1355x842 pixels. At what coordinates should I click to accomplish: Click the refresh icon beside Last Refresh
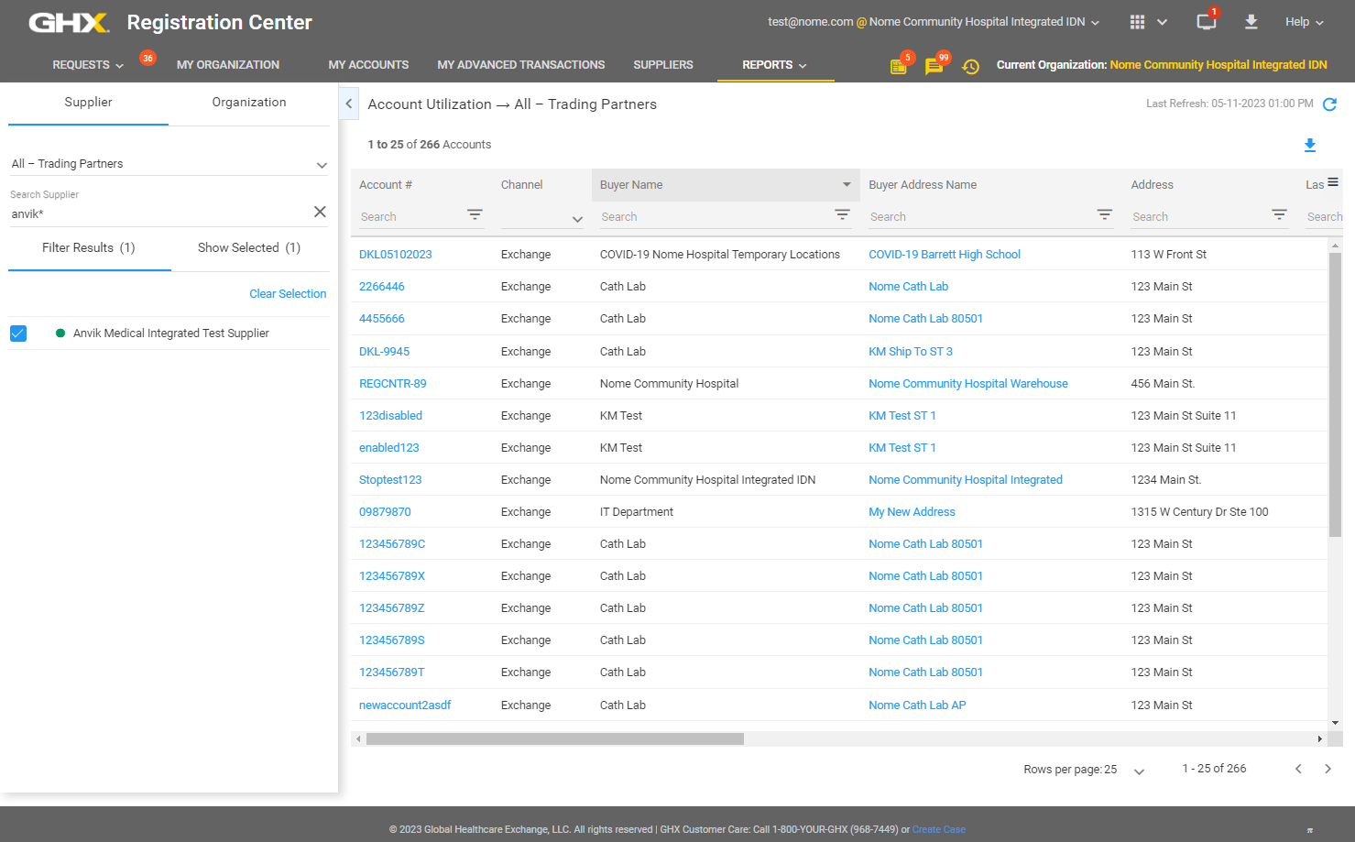click(1329, 104)
